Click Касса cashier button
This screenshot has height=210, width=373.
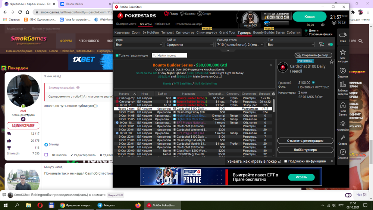310,17
